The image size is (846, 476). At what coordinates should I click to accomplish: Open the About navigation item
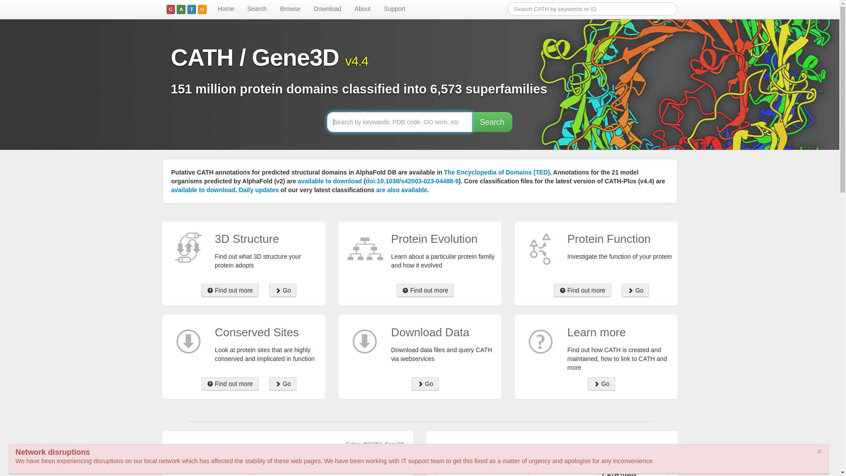tap(363, 9)
